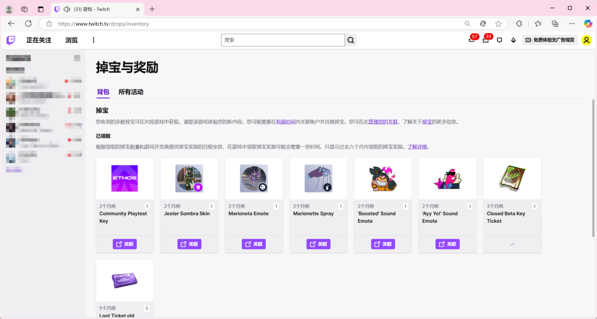
Task: Open the 有限时间 link
Action: (x=286, y=122)
